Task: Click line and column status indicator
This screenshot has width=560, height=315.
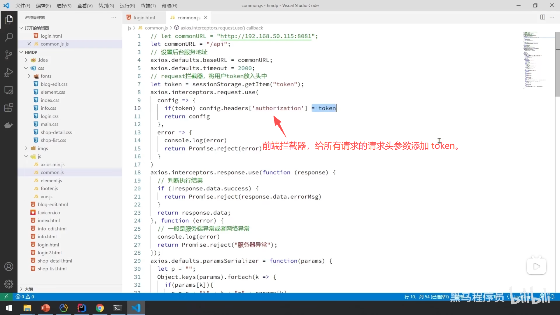Action: (426, 297)
